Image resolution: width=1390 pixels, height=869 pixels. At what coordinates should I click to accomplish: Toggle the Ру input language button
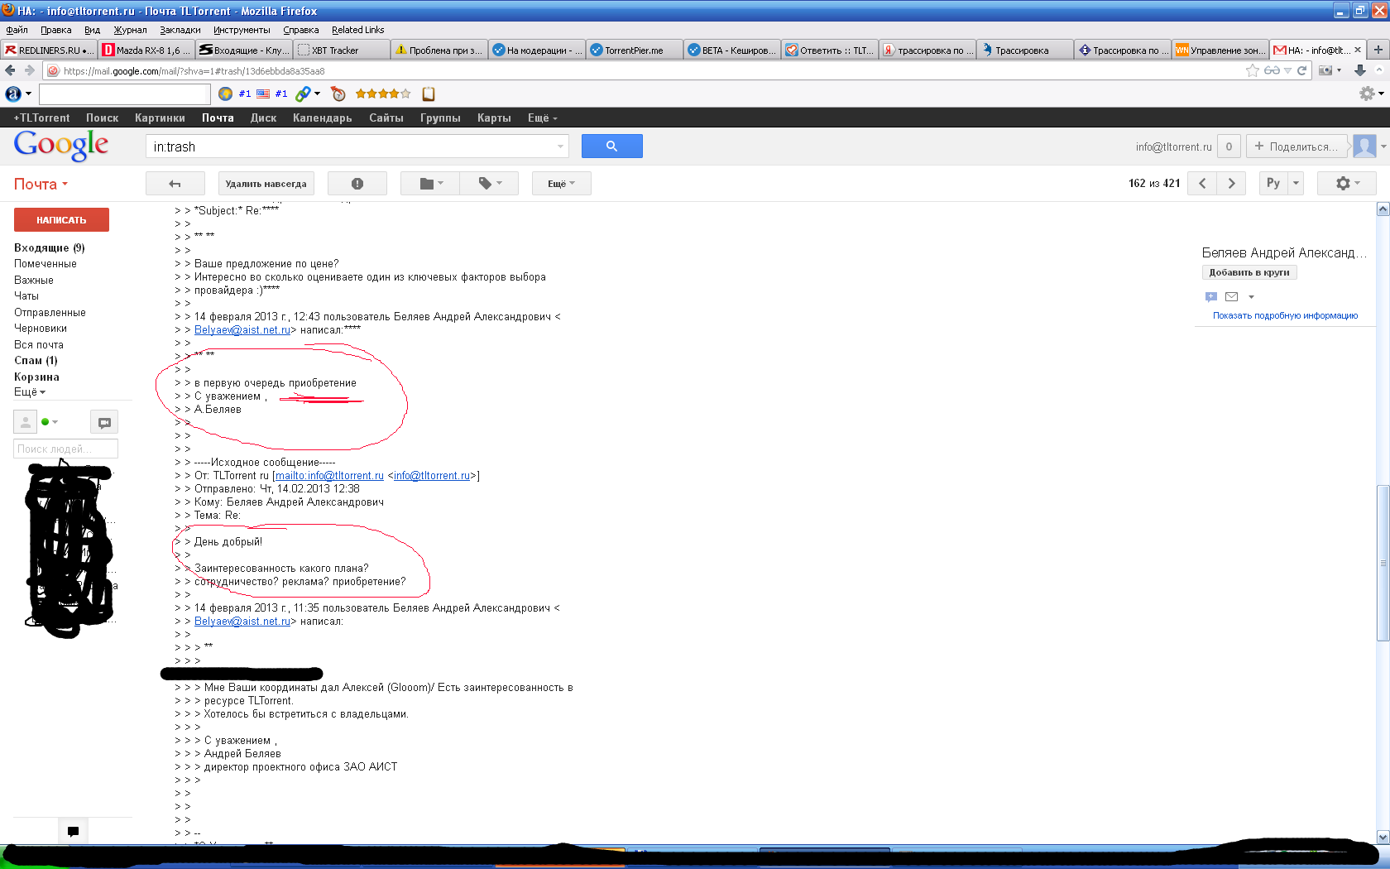[1273, 184]
